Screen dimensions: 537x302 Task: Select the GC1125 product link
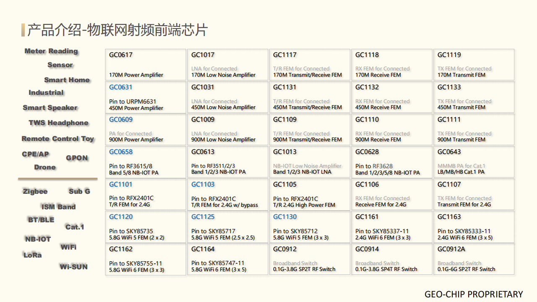tap(203, 217)
